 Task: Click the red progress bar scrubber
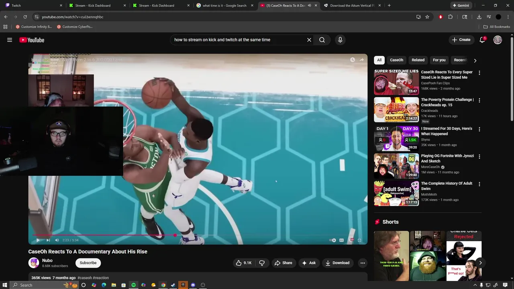(x=175, y=235)
